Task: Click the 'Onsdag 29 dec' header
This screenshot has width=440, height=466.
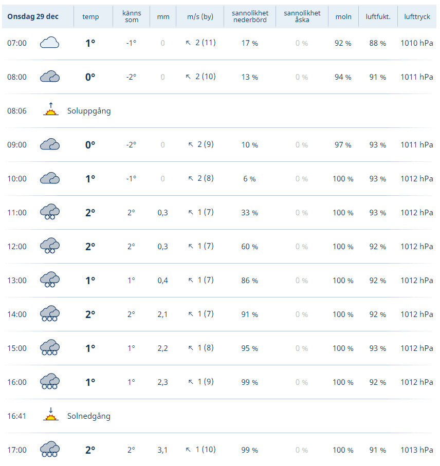Action: click(x=33, y=16)
